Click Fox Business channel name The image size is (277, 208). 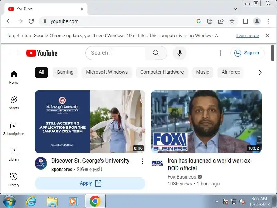182,177
